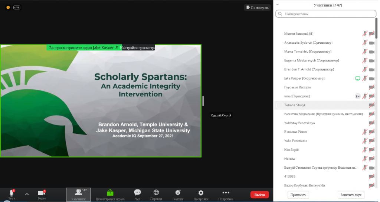Viewport: 380px width, 202px height.
Task: Click the vertical divider handle beside the shared slide
Action: (x=203, y=101)
